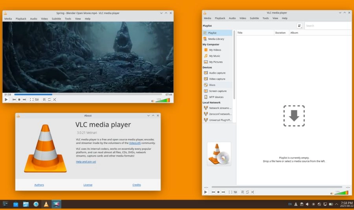Image resolution: width=354 pixels, height=210 pixels.
Task: Toggle shuffle in Spring video window
Action: 54,100
